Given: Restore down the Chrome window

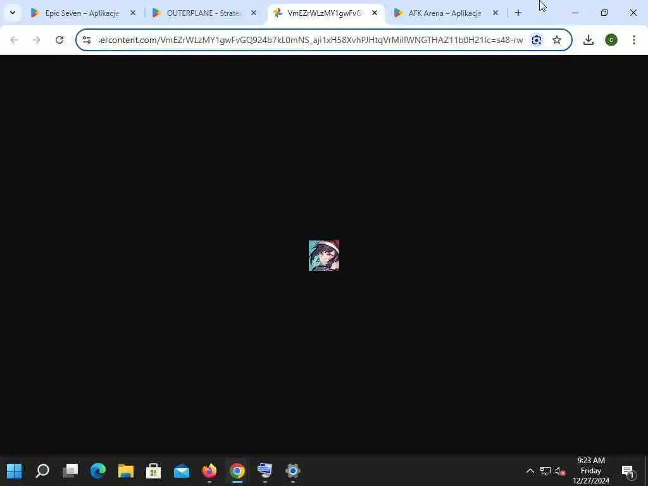Looking at the screenshot, I should (604, 13).
